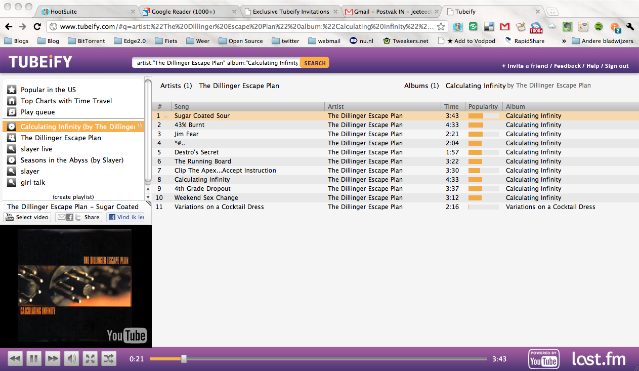Click the Facebook 'Vind ik leuk' like button
This screenshot has height=371, width=639.
126,217
